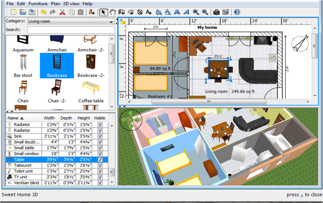Select the Coffee table catalog item
This screenshot has height=203, width=323.
pyautogui.click(x=91, y=92)
